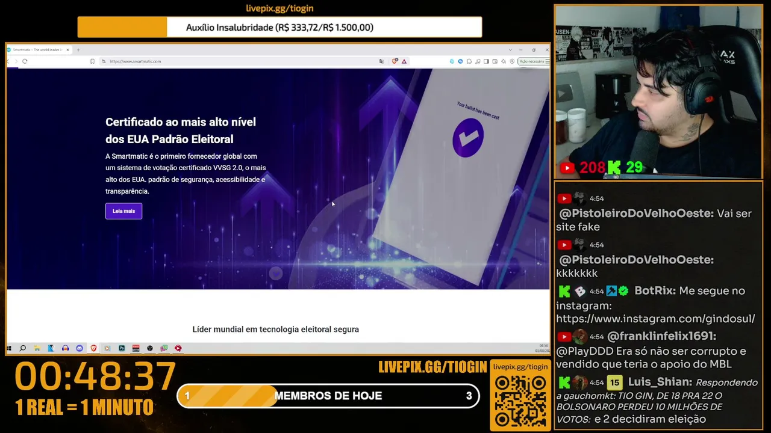Click the livepix.gg QR code
This screenshot has width=771, height=433.
pyautogui.click(x=520, y=402)
